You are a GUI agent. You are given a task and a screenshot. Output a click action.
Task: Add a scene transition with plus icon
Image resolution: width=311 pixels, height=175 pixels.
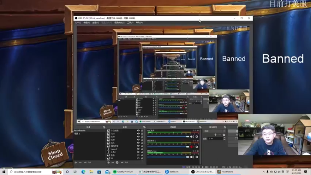(215, 135)
